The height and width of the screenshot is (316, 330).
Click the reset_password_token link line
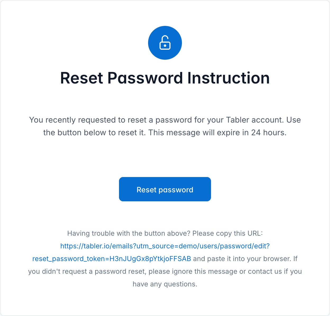111,259
